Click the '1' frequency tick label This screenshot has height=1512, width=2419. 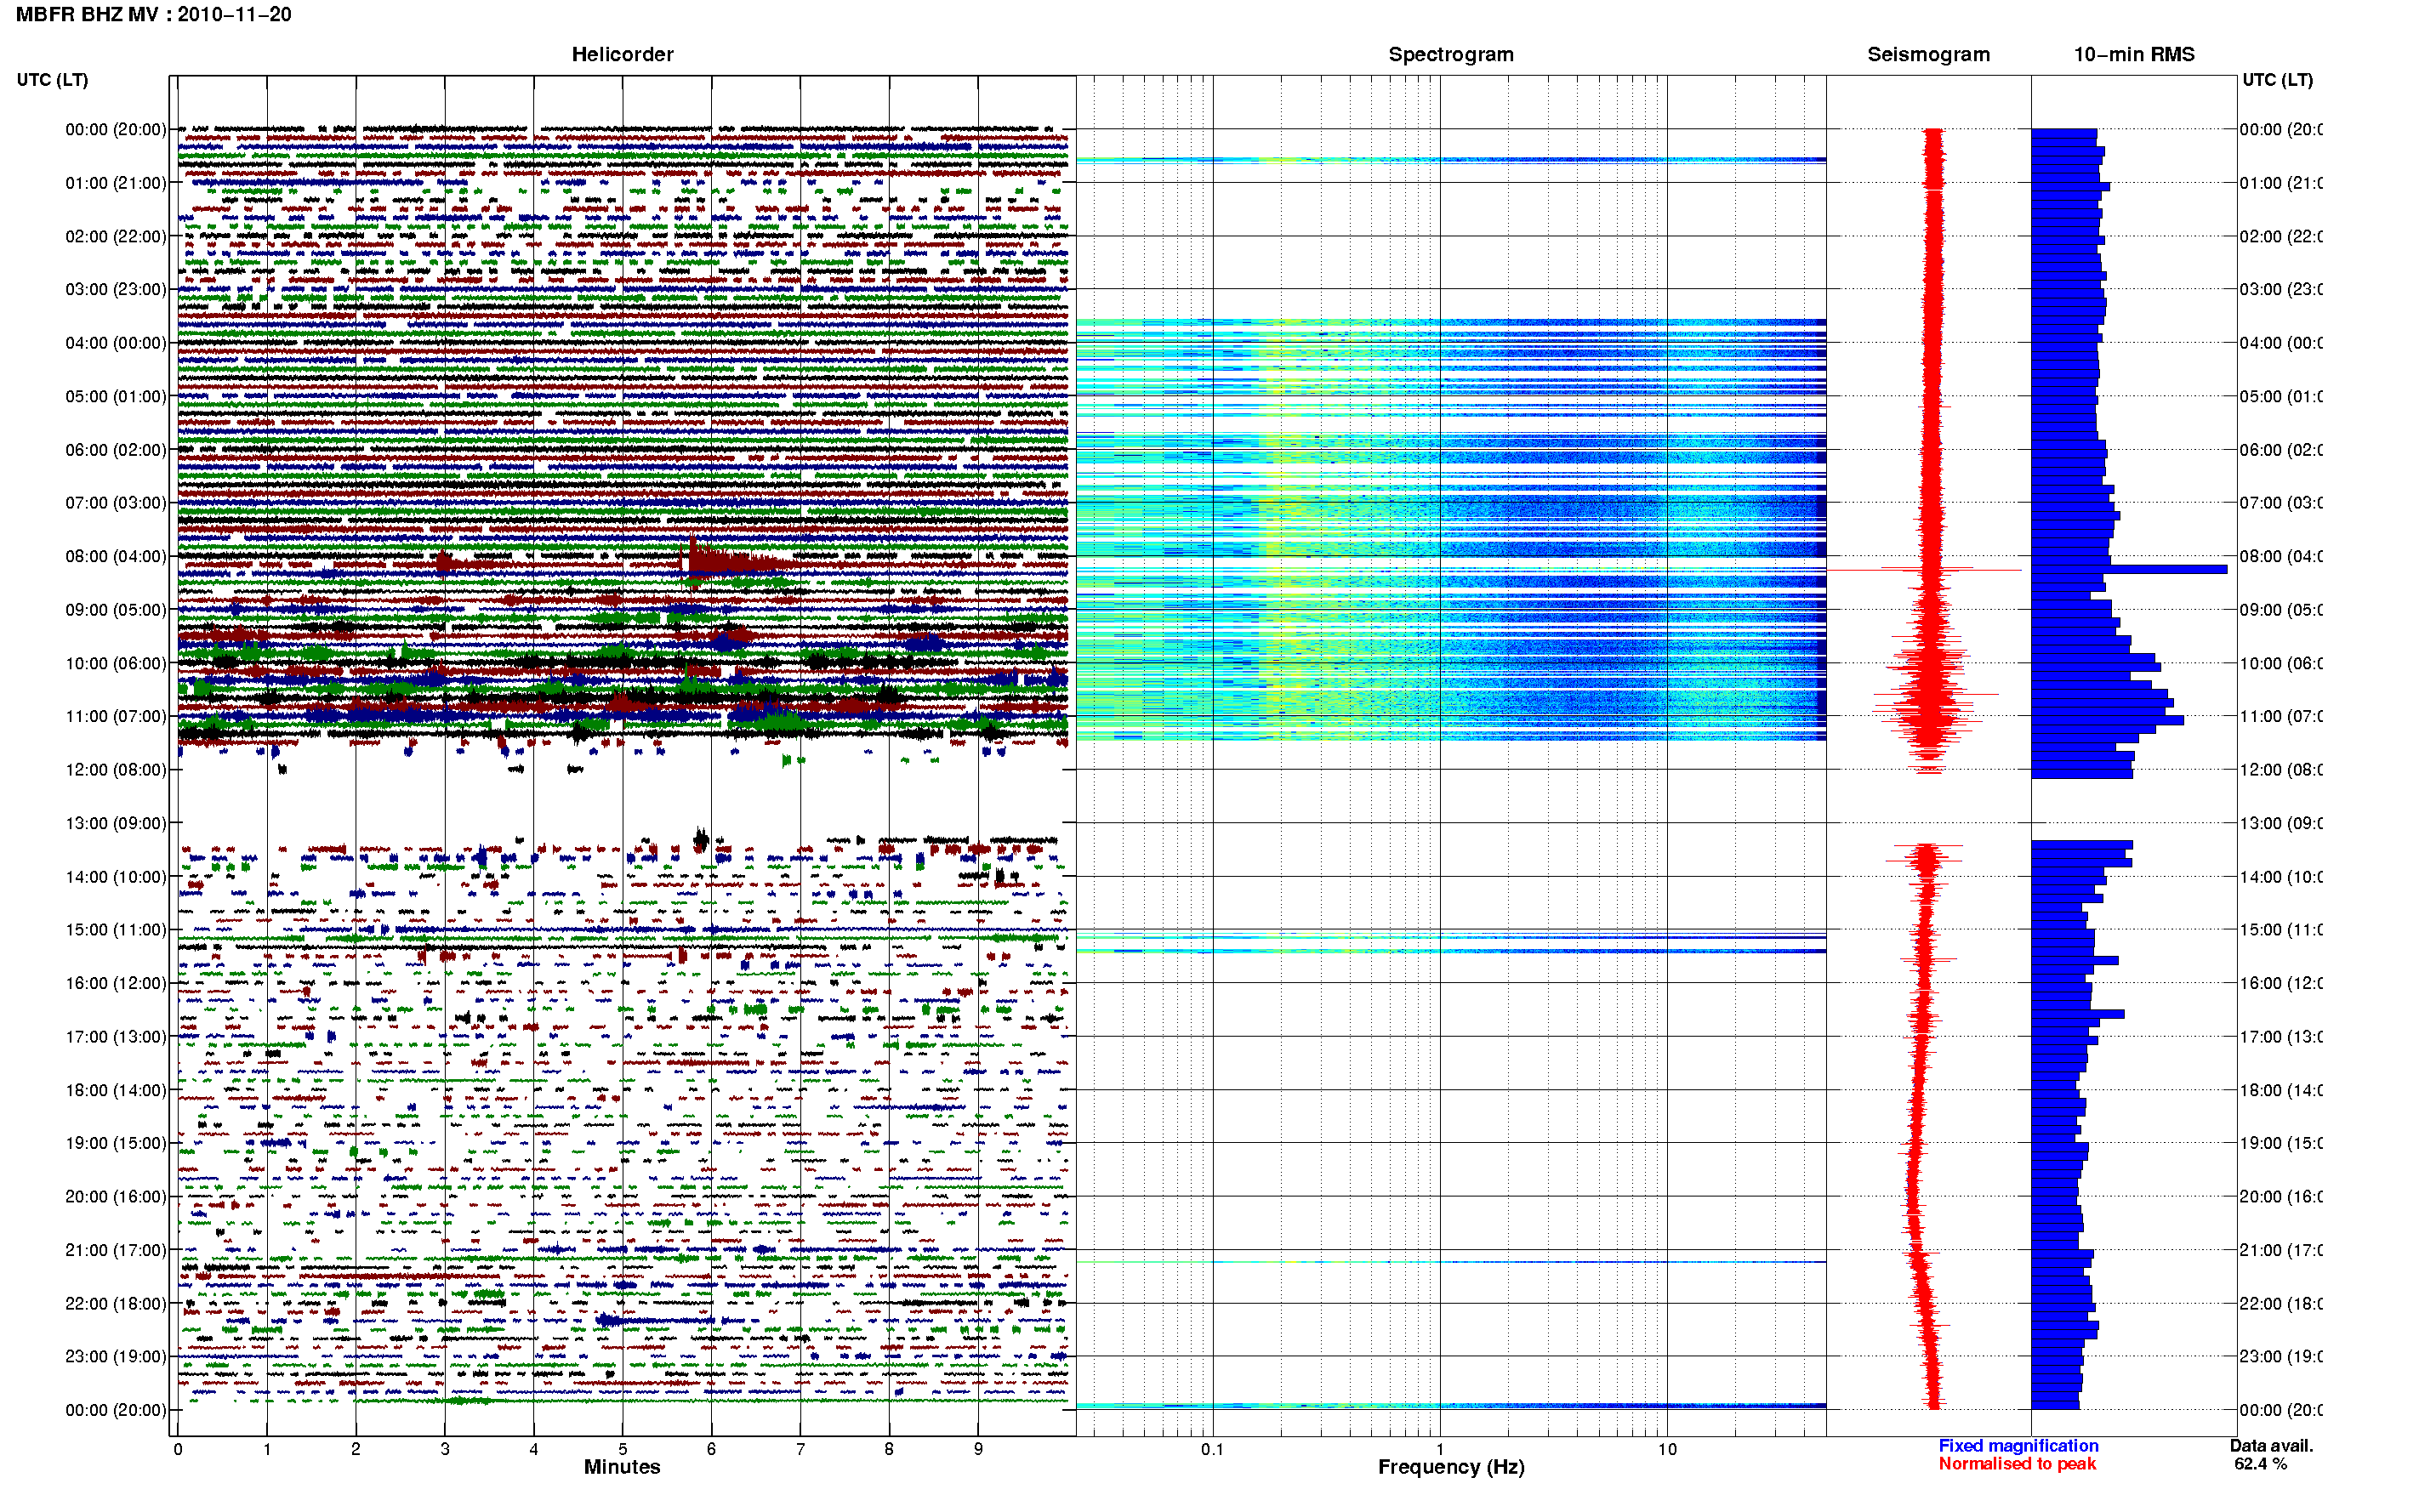tap(1440, 1449)
